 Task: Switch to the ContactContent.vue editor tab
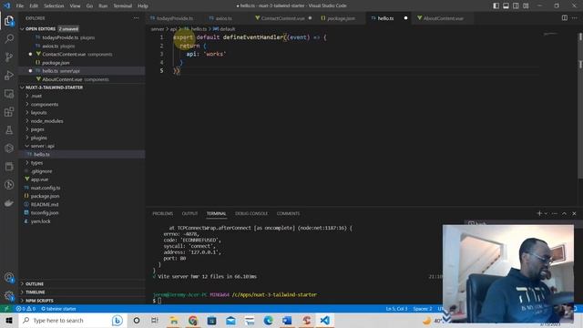(x=283, y=18)
